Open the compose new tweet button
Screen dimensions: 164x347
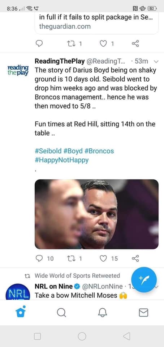[144, 279]
